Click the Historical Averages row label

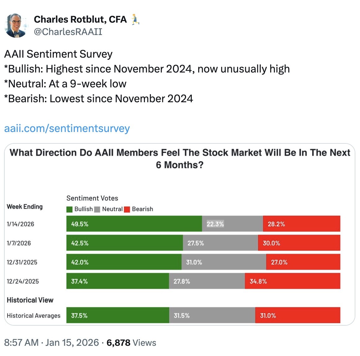[x=34, y=316]
